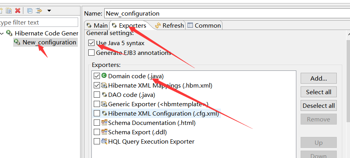This screenshot has width=350, height=158.
Task: Click the Remove button
Action: [318, 119]
